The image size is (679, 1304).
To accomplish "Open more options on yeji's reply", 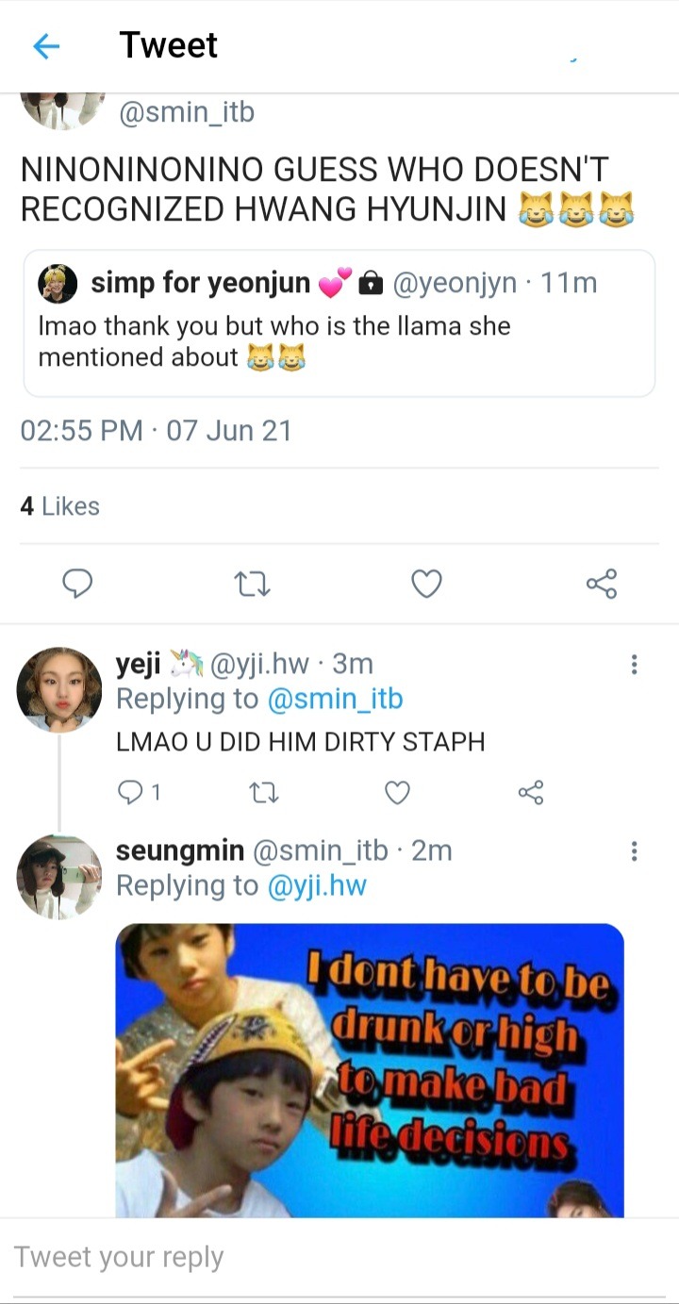I will click(x=634, y=665).
